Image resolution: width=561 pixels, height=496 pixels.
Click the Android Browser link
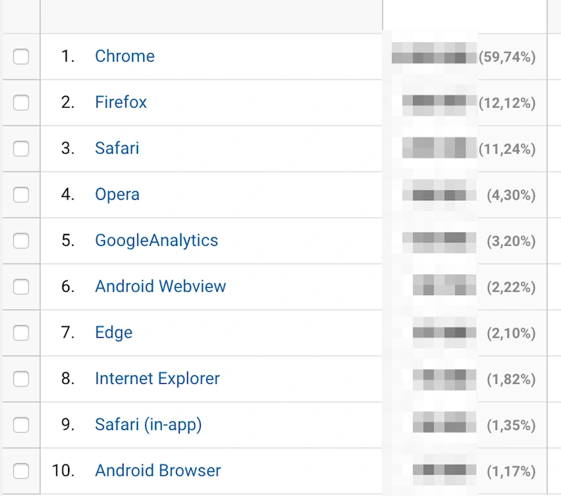pyautogui.click(x=158, y=470)
